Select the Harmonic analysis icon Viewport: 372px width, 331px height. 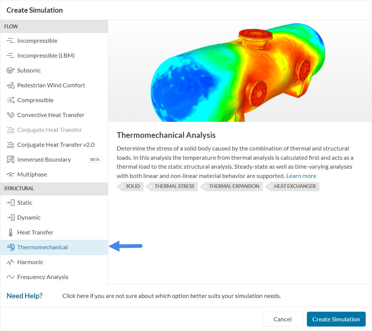(9, 262)
